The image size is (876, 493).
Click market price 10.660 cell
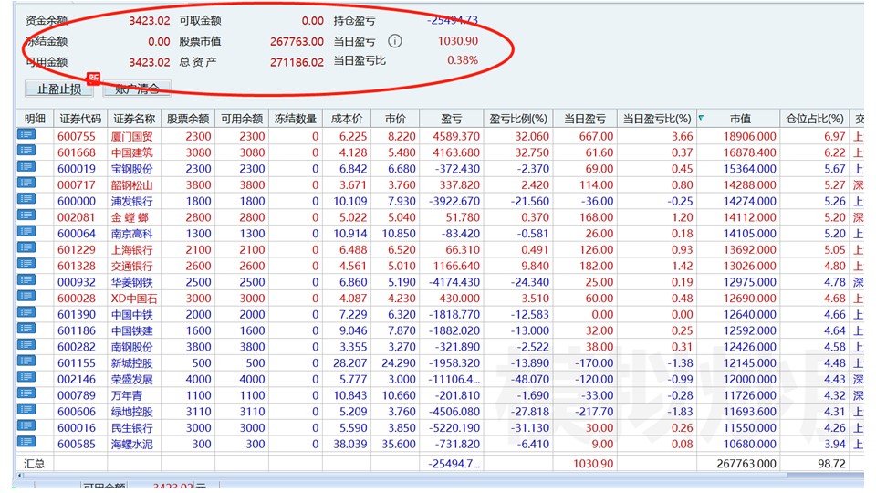point(399,395)
